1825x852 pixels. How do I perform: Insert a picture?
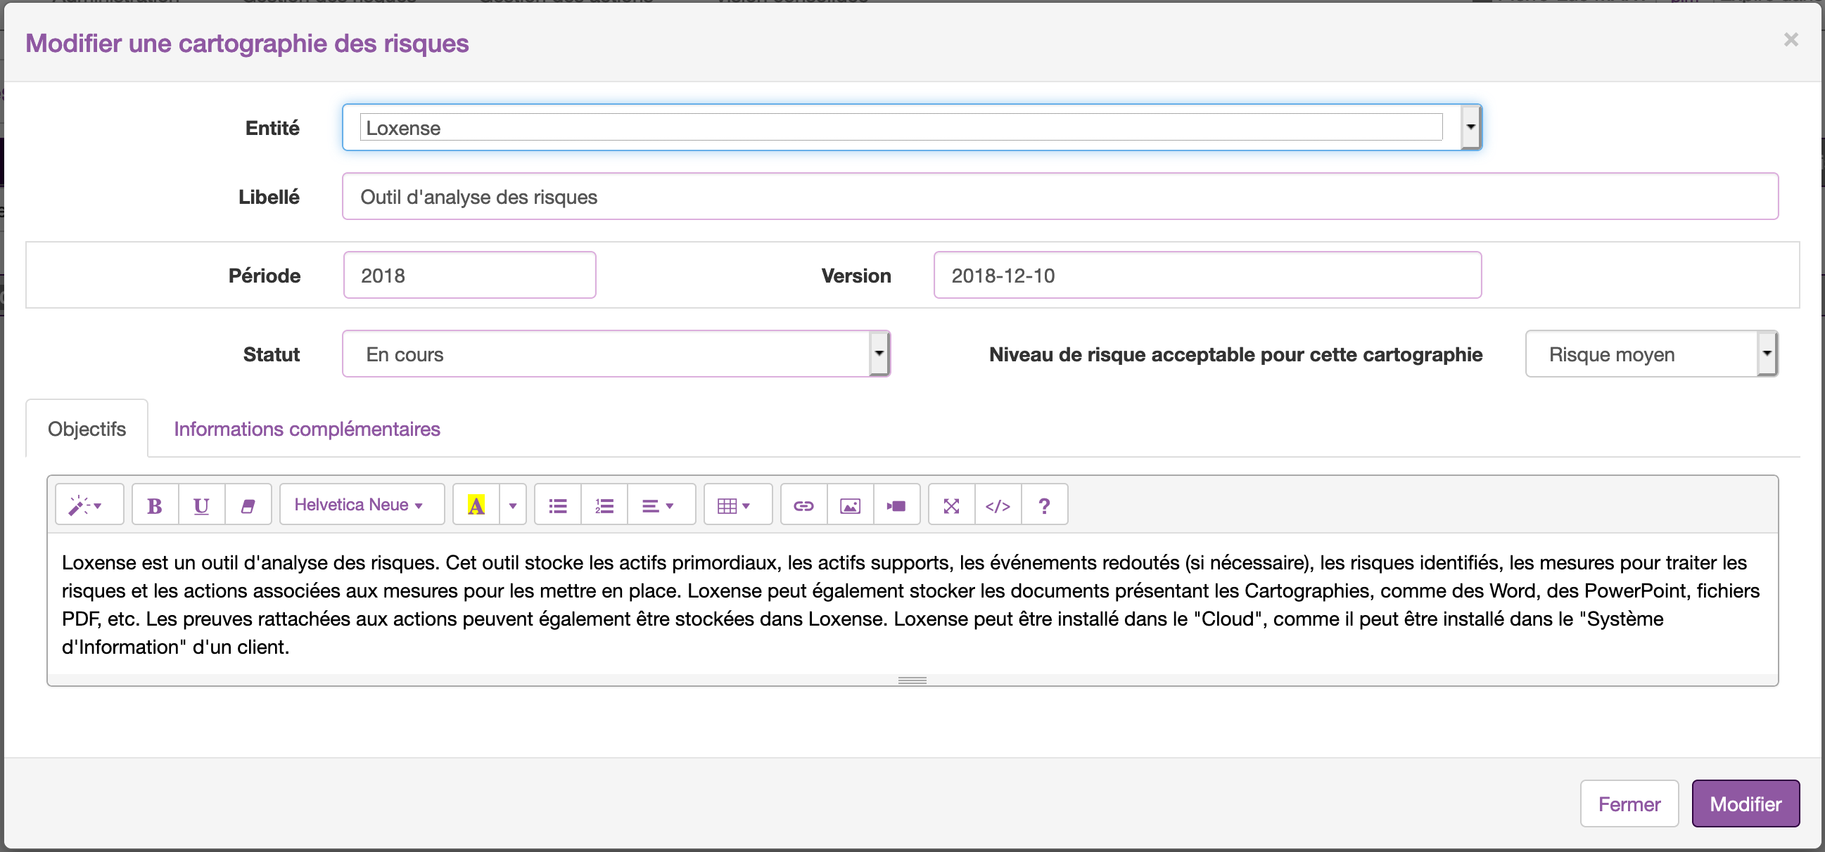(x=850, y=505)
